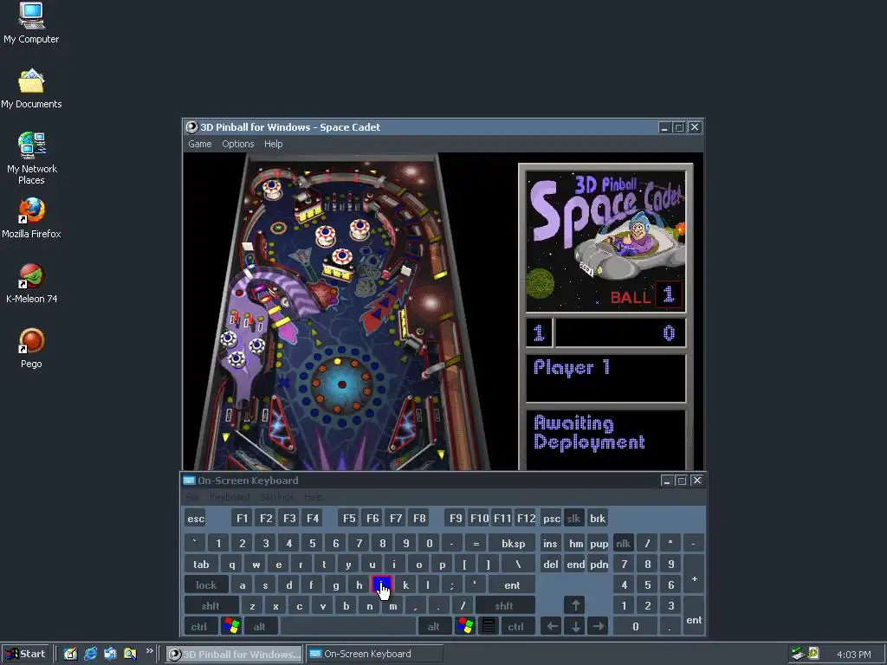
Task: Click the blue center reactor on pinball table
Action: tap(341, 384)
